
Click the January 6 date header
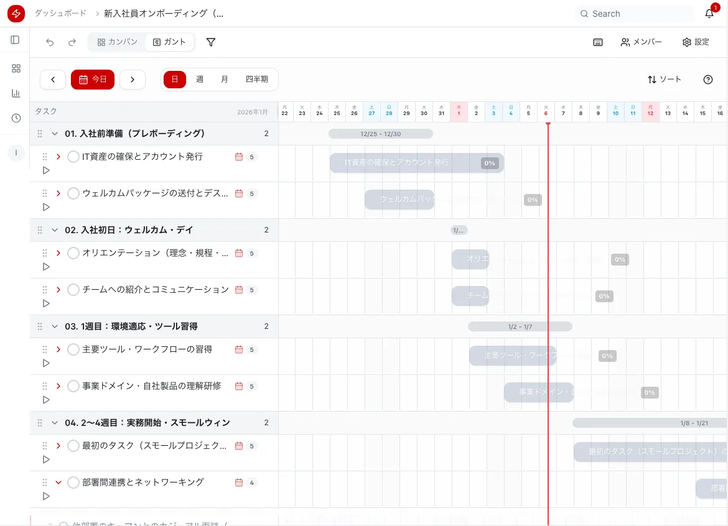[546, 111]
